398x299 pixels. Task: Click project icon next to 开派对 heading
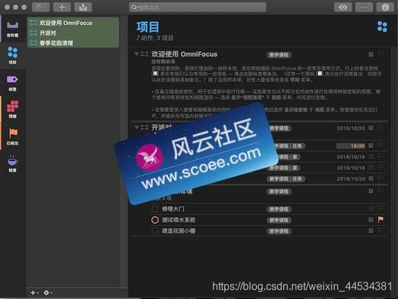click(145, 127)
